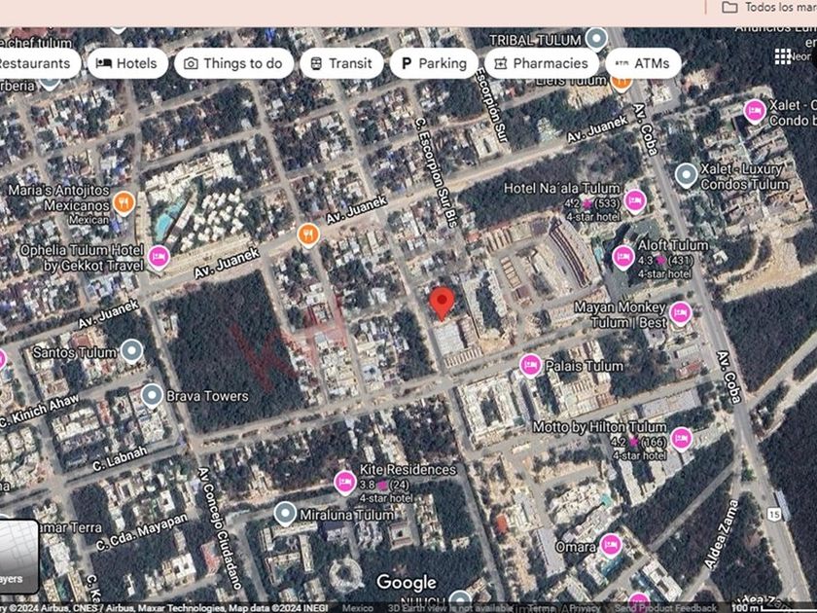This screenshot has height=613, width=817.
Task: Show nearby ATMs chip
Action: point(643,63)
